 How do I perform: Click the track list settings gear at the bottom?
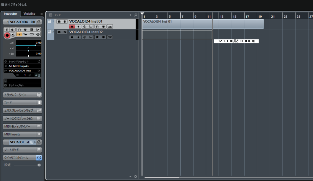click(x=136, y=177)
